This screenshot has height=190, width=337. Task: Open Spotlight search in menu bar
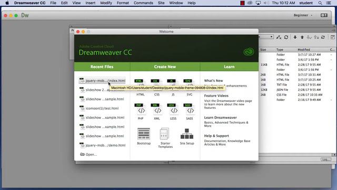(320, 3)
